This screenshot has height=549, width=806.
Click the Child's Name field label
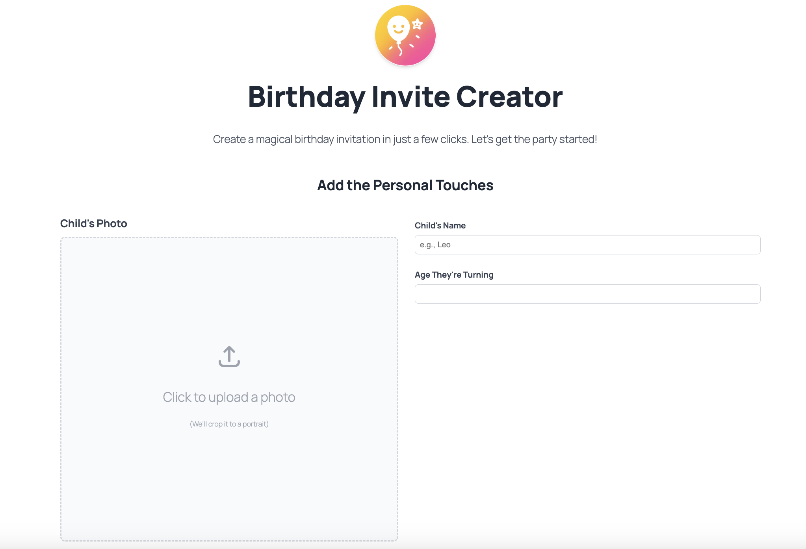(440, 225)
